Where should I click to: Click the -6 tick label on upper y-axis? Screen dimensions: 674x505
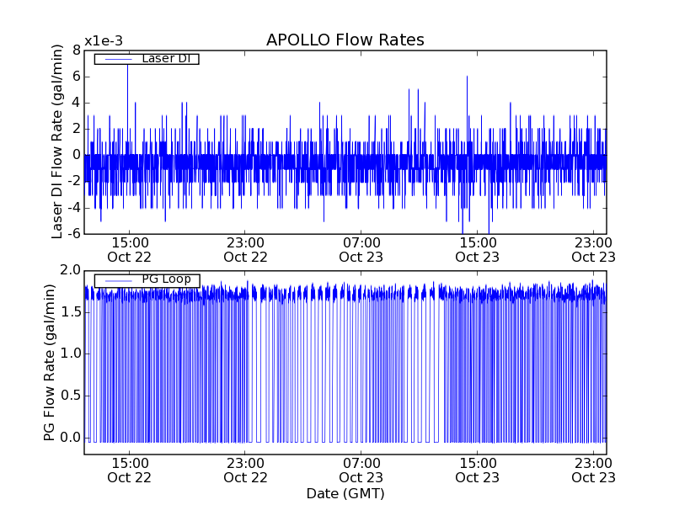click(72, 234)
